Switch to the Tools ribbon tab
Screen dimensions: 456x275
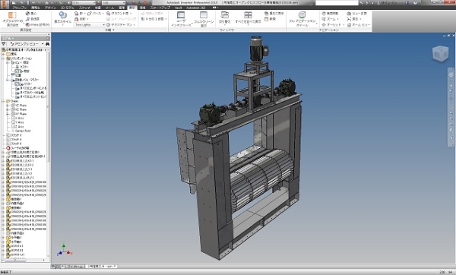point(109,8)
